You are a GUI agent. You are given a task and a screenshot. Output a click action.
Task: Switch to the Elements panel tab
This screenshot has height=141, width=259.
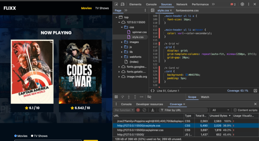[x=135, y=4]
